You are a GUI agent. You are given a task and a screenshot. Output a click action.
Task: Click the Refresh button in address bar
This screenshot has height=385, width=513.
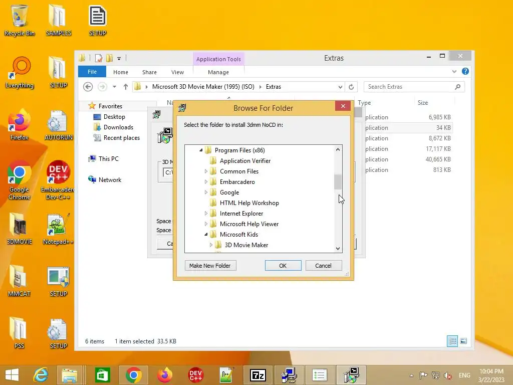pyautogui.click(x=351, y=87)
